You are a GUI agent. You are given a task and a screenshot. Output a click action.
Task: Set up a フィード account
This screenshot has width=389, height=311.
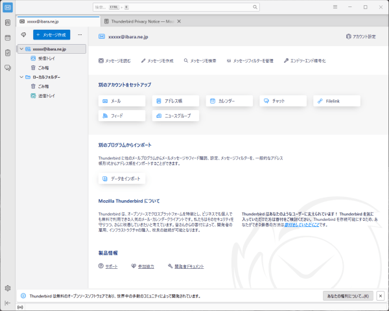click(122, 116)
